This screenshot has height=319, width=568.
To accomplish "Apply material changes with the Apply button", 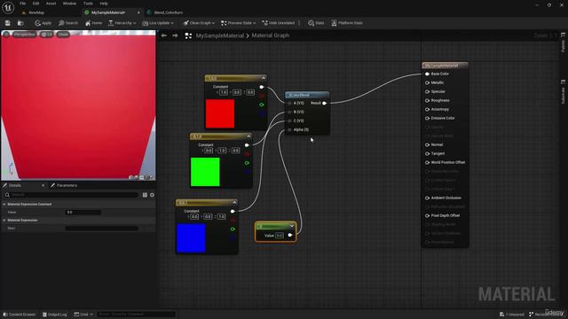I will pyautogui.click(x=43, y=23).
